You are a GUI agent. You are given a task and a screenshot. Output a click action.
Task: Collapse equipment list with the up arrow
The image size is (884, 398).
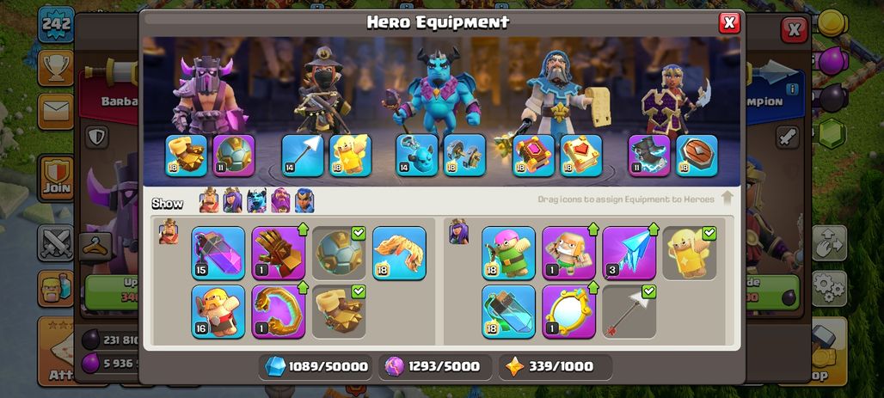727,199
